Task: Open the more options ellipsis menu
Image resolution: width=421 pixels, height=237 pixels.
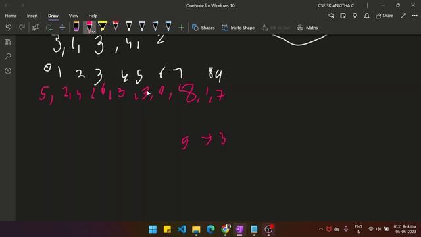Action: pos(415,16)
